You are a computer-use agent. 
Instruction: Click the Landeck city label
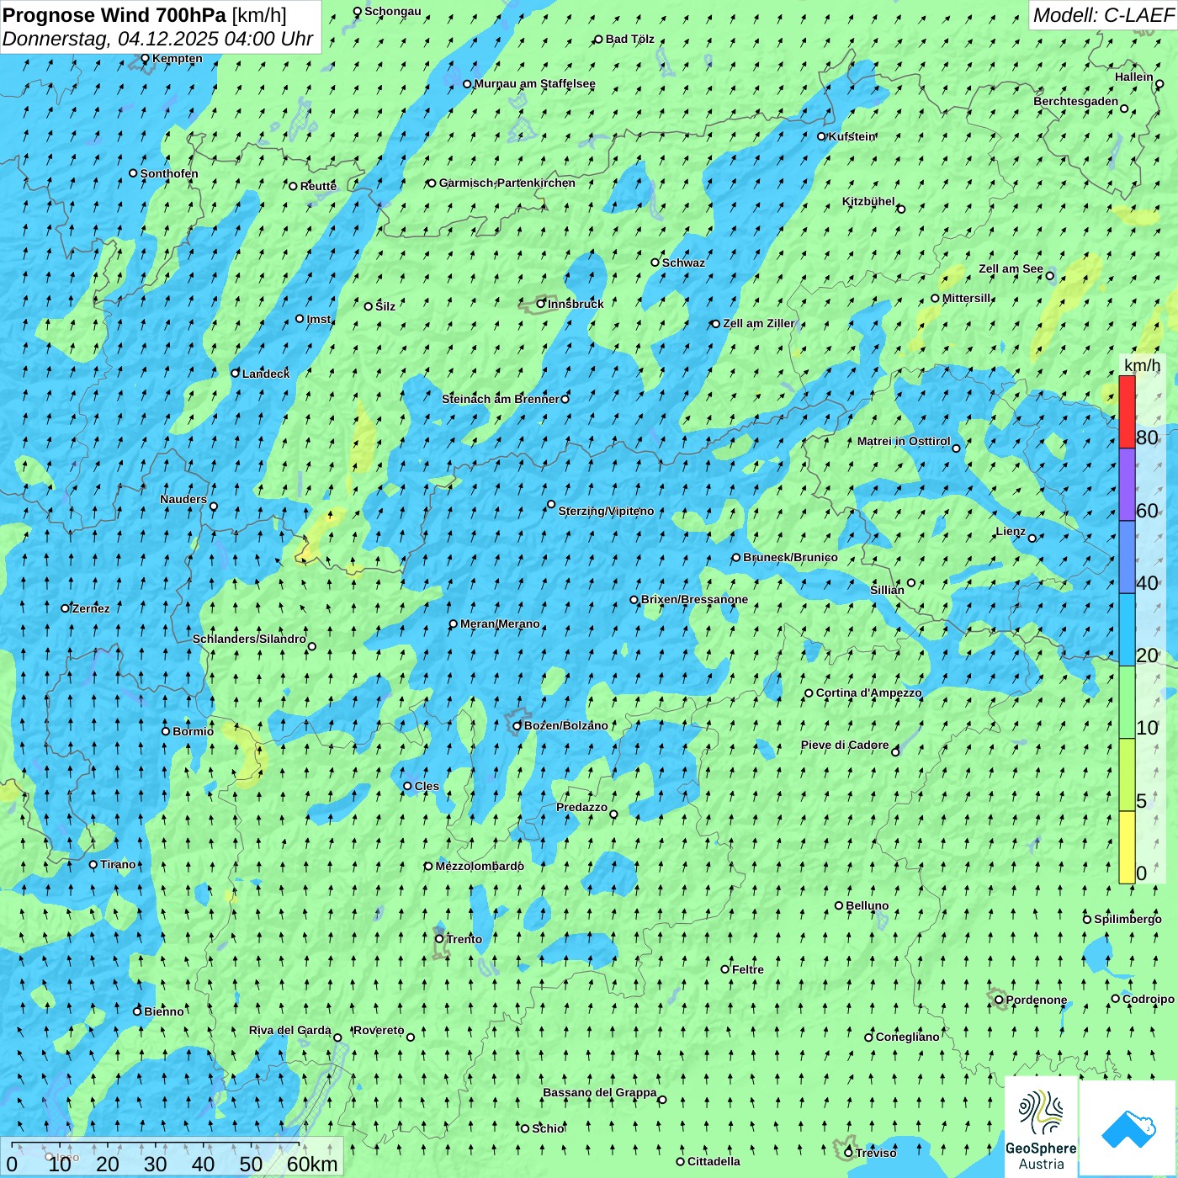[x=265, y=374]
